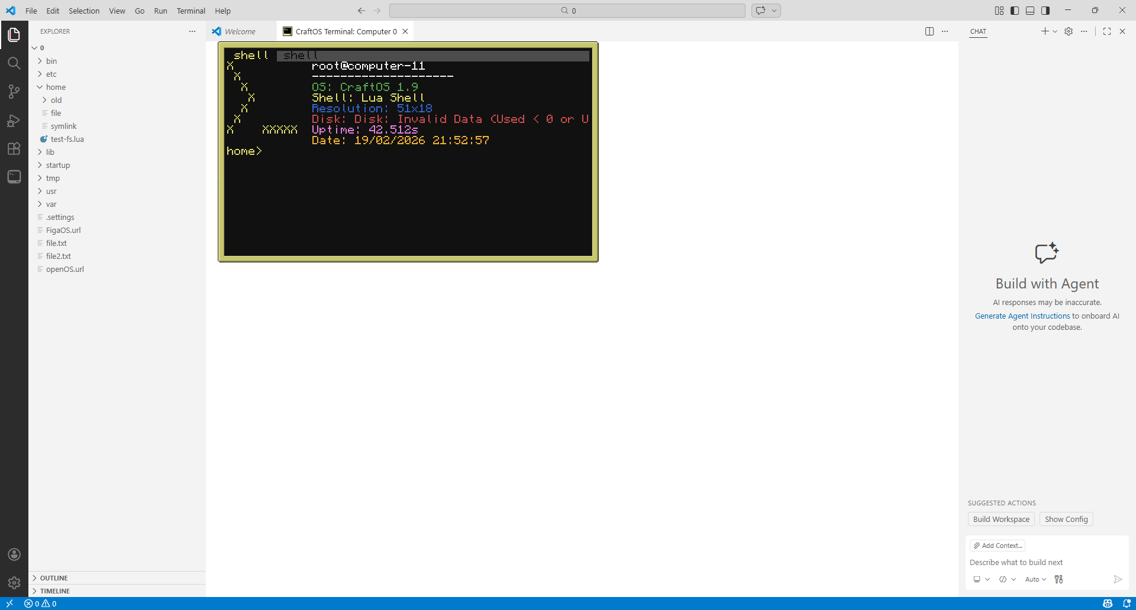Open the agent session target dropdown

click(981, 579)
